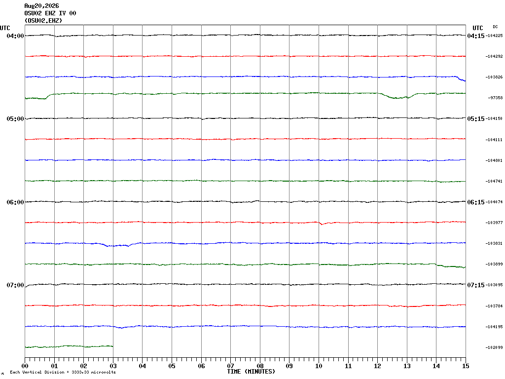Click DC offset value -104150
Screen dimensions: 505x379
(x=494, y=118)
